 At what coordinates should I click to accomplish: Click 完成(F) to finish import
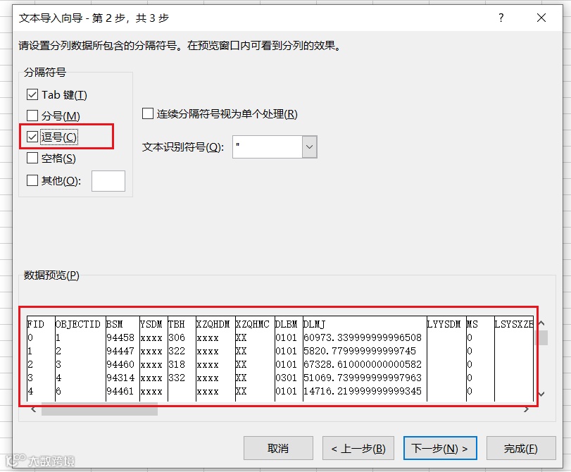(x=521, y=448)
